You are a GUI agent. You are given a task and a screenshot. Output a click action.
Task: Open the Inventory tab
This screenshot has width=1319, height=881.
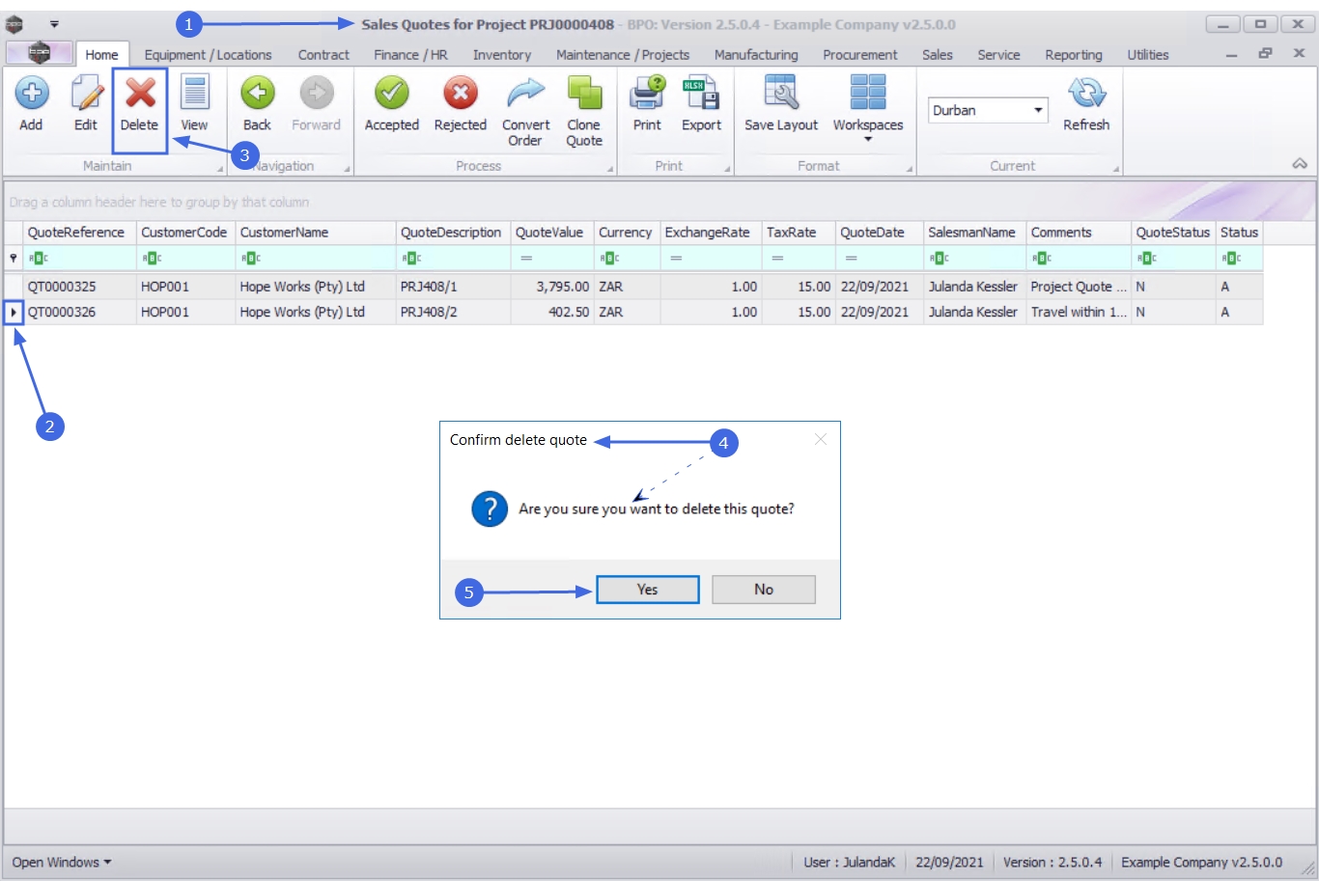502,55
